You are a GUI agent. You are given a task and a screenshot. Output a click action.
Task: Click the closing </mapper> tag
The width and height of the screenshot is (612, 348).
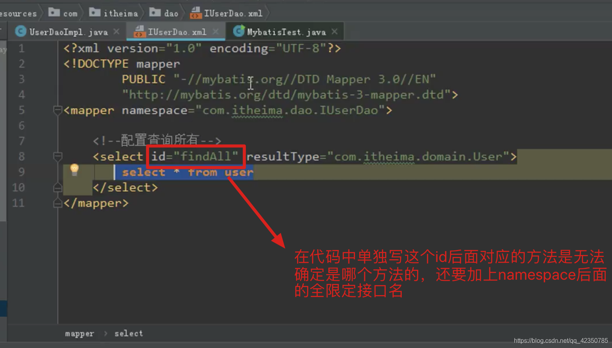pos(96,203)
